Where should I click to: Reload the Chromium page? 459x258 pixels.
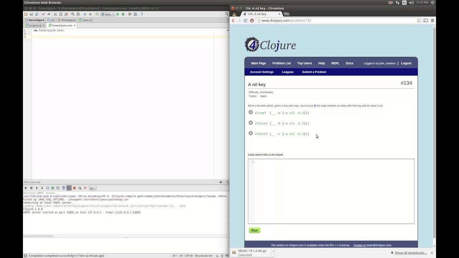click(x=245, y=20)
